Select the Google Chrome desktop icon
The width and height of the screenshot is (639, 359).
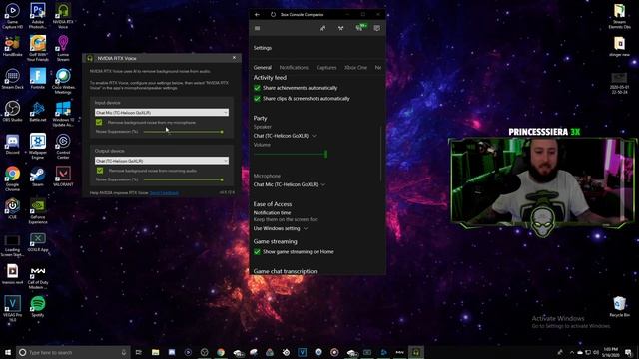click(12, 179)
